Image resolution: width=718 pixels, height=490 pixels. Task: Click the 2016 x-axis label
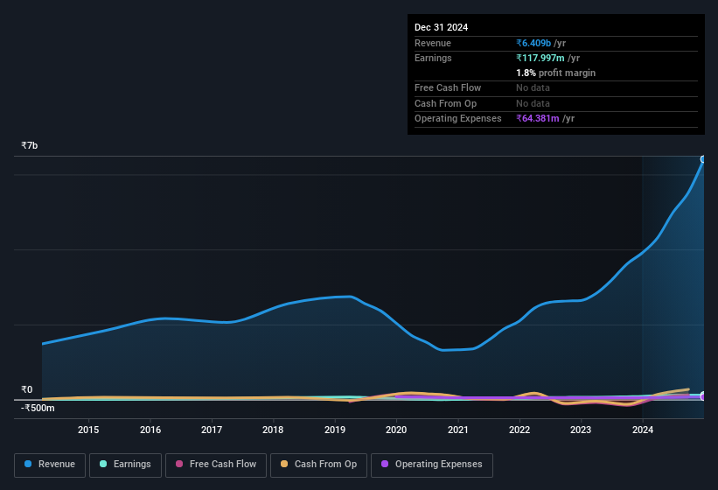[x=150, y=430]
